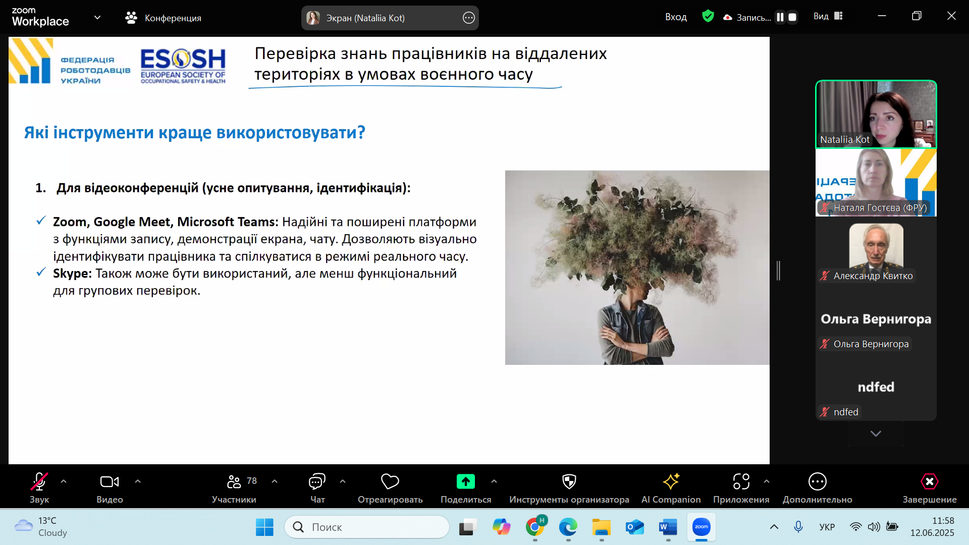This screenshot has height=545, width=969.
Task: Select Nataliia Kot's video thumbnail
Action: click(876, 115)
